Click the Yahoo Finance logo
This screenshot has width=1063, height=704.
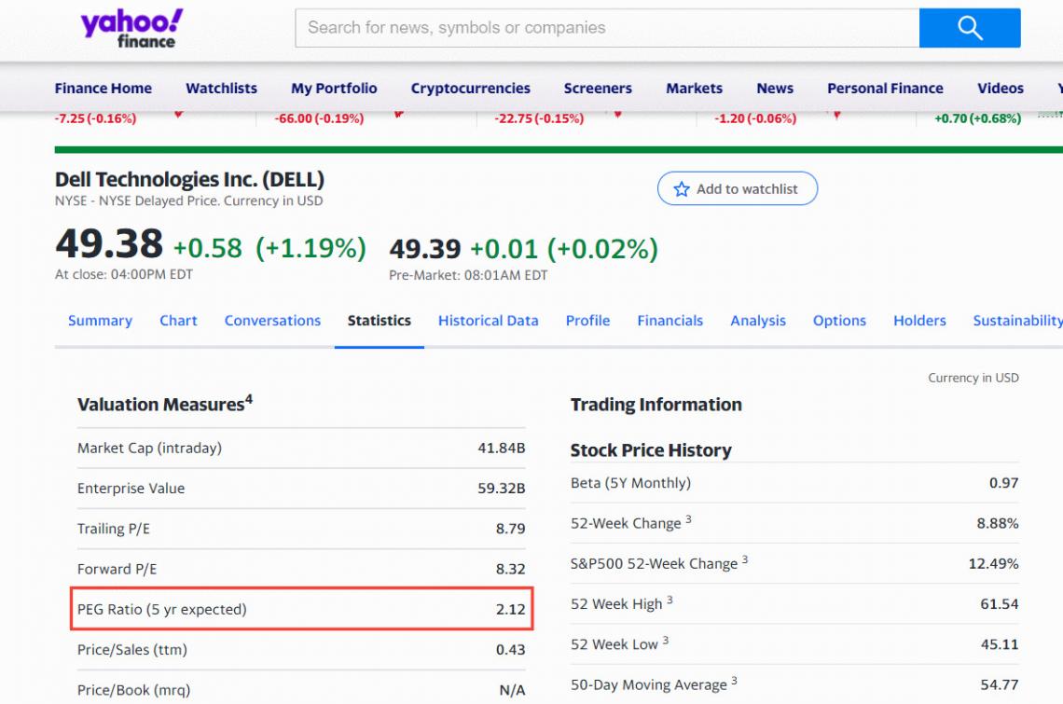pyautogui.click(x=131, y=28)
